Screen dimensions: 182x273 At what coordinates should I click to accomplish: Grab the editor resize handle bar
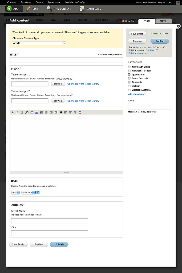pos(66,172)
